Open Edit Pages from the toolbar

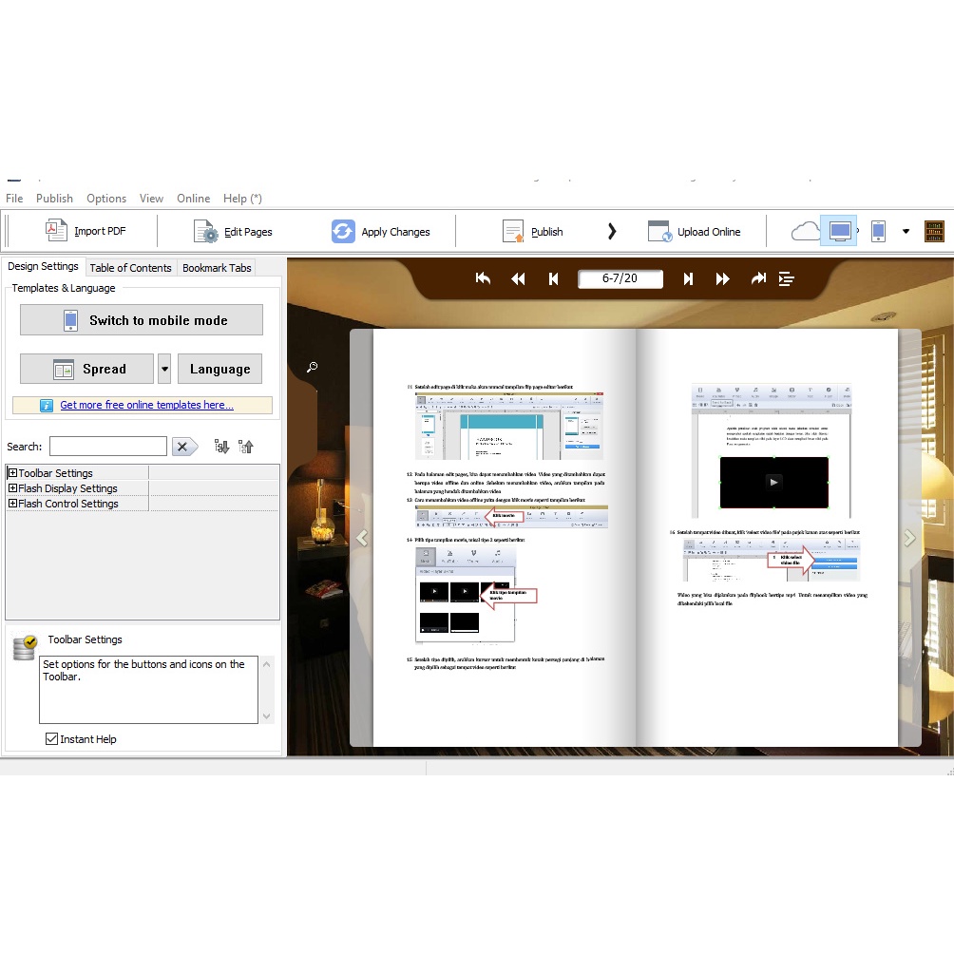tap(206, 231)
